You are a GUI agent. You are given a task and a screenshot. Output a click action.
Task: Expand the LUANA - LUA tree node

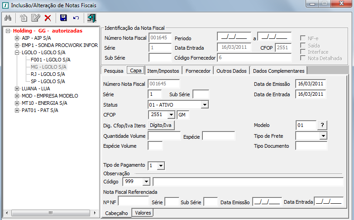(x=17, y=89)
